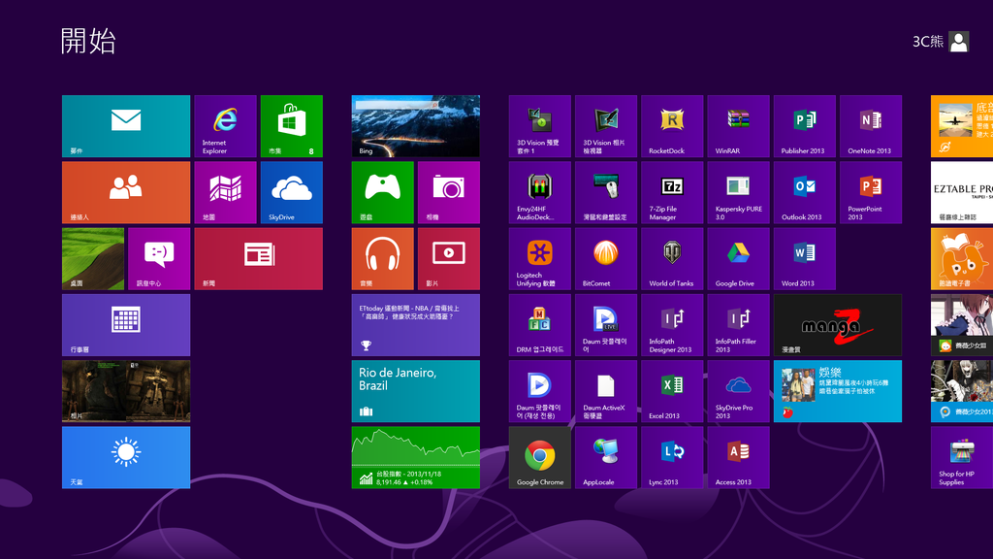Open the mouse and keyboard settings tile

(x=606, y=193)
